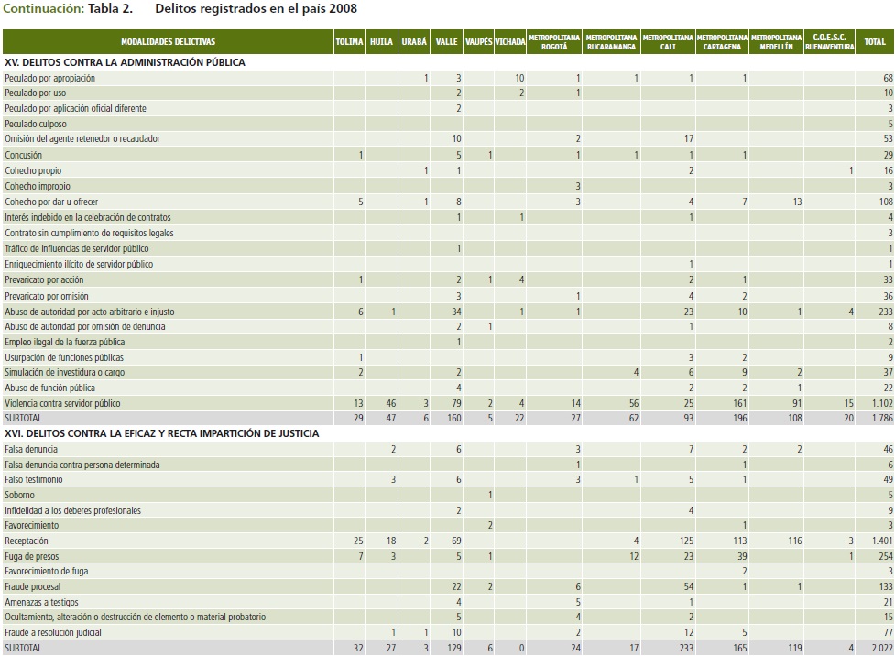Click the METROPOLITANA MEDELLÍN column header
Viewport: 895px width, 656px height.
coord(776,42)
